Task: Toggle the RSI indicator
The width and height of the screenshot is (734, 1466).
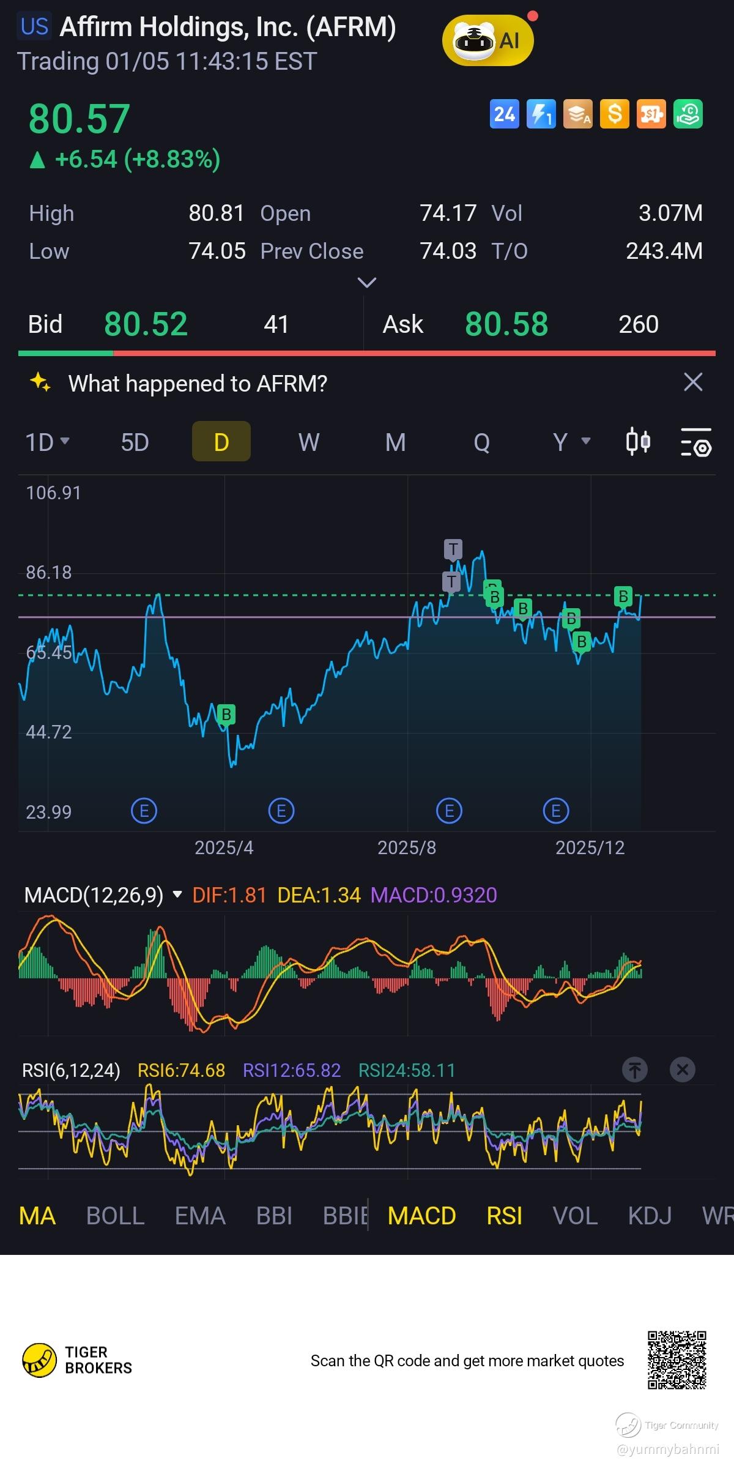Action: coord(505,1216)
